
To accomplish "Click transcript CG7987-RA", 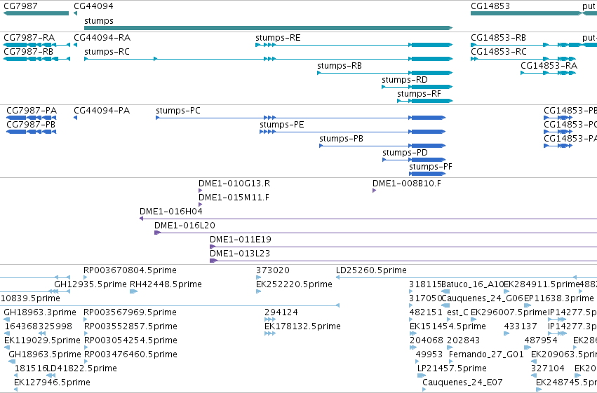I will point(36,45).
